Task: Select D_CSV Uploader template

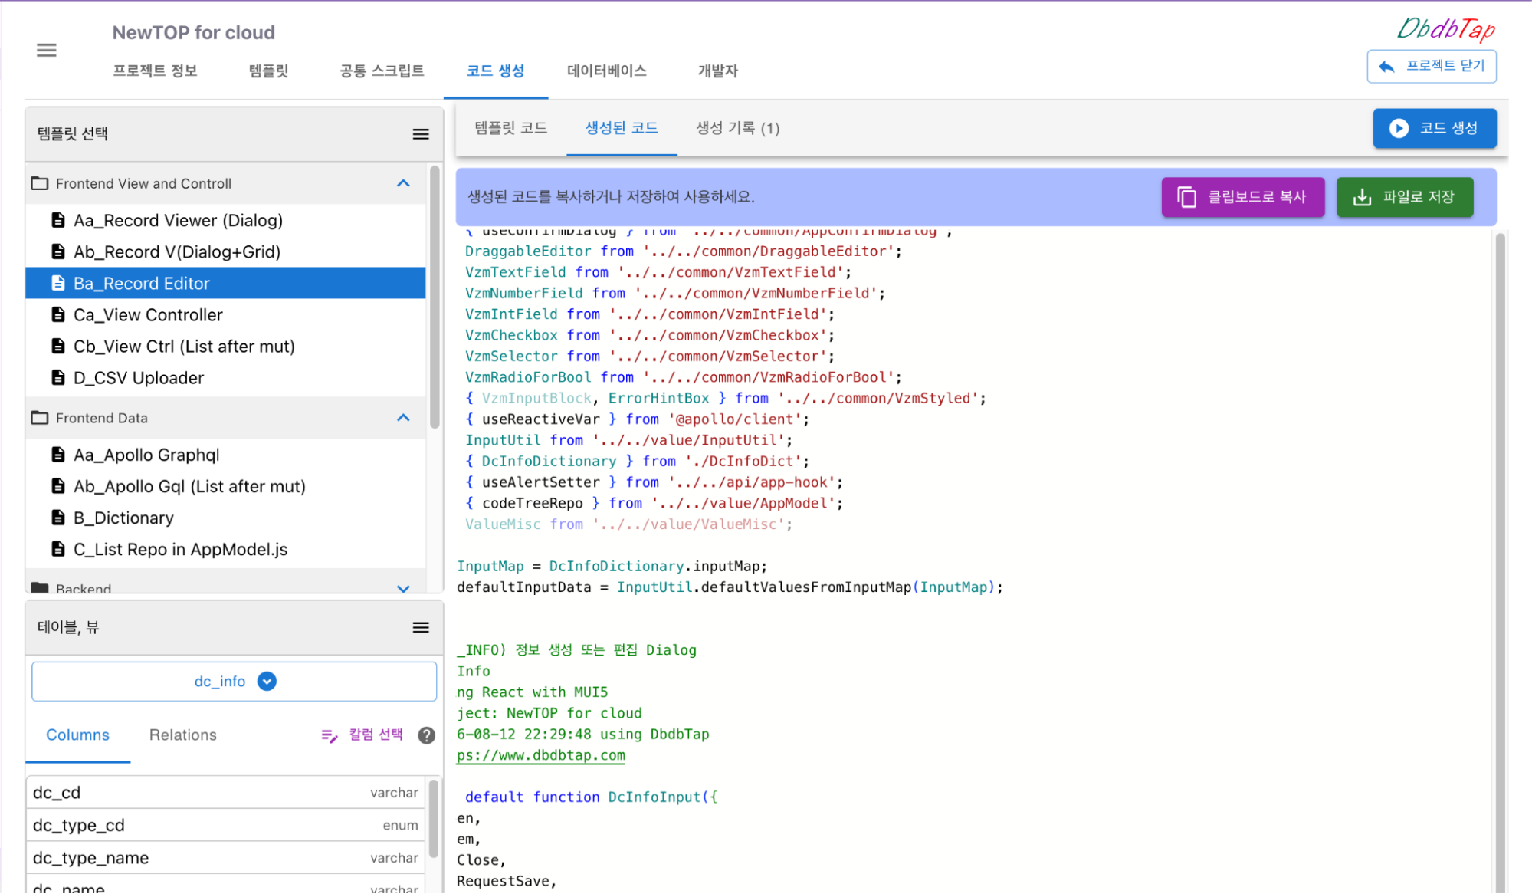Action: 225,378
